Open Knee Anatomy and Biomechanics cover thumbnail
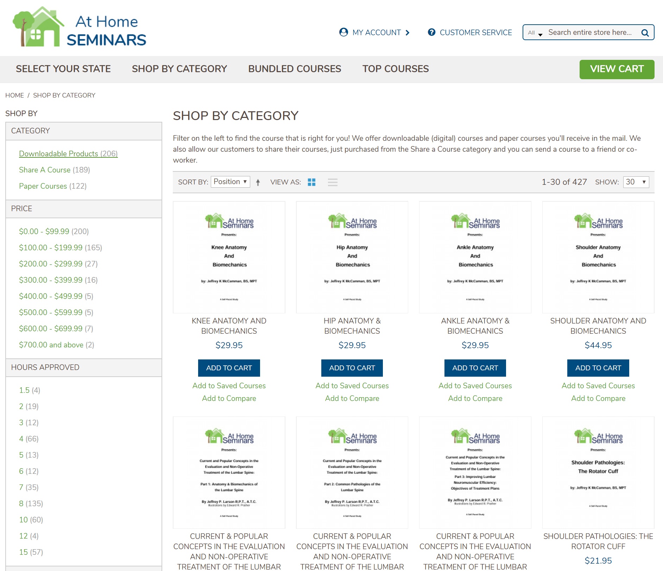This screenshot has width=663, height=571. pyautogui.click(x=229, y=257)
